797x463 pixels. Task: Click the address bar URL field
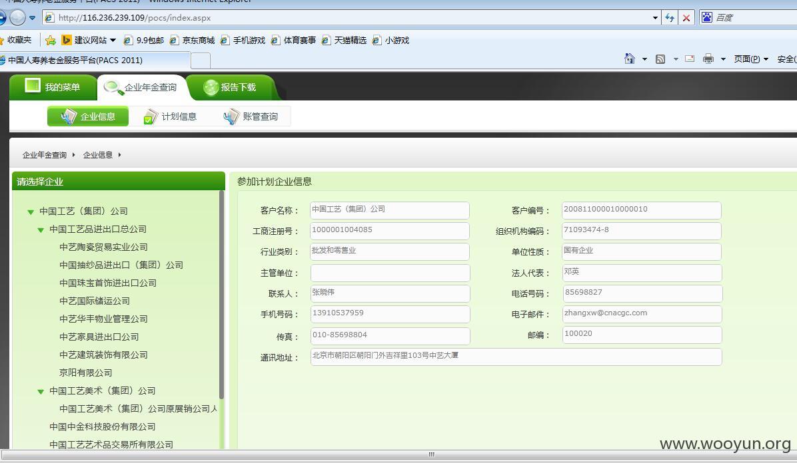(351, 18)
